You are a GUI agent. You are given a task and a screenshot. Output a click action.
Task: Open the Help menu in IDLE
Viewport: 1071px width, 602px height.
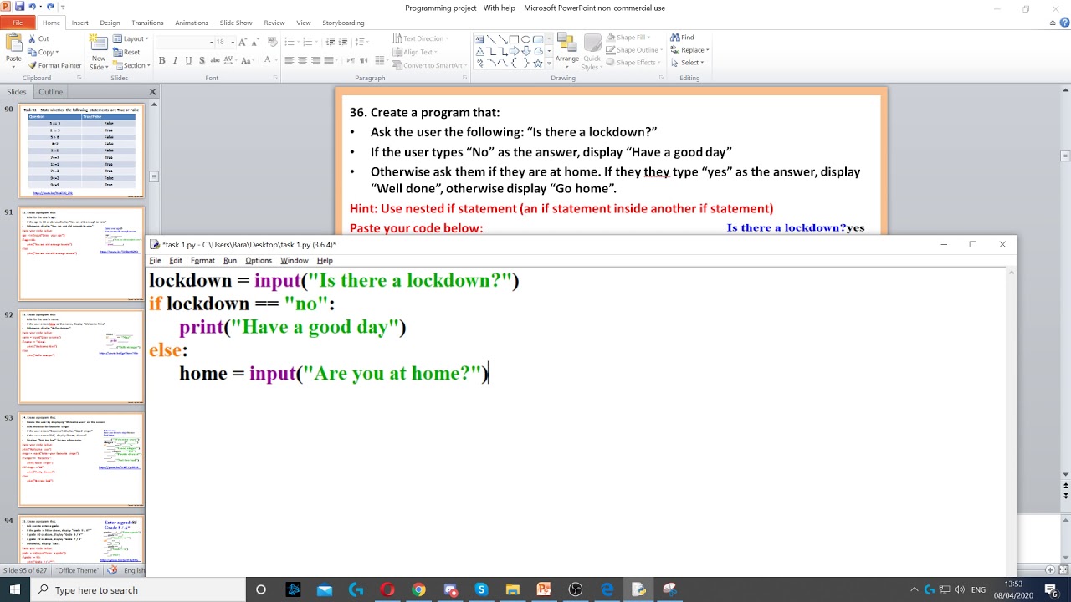(325, 261)
